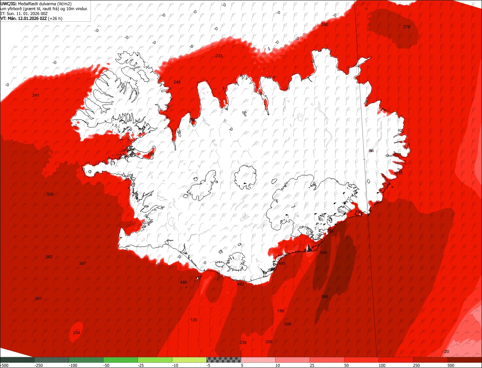Select the red swatch from 50 to 100

pyautogui.click(x=361, y=360)
